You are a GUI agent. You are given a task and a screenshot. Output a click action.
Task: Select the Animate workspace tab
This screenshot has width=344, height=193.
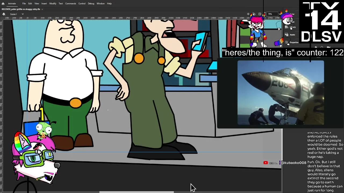(12, 3)
